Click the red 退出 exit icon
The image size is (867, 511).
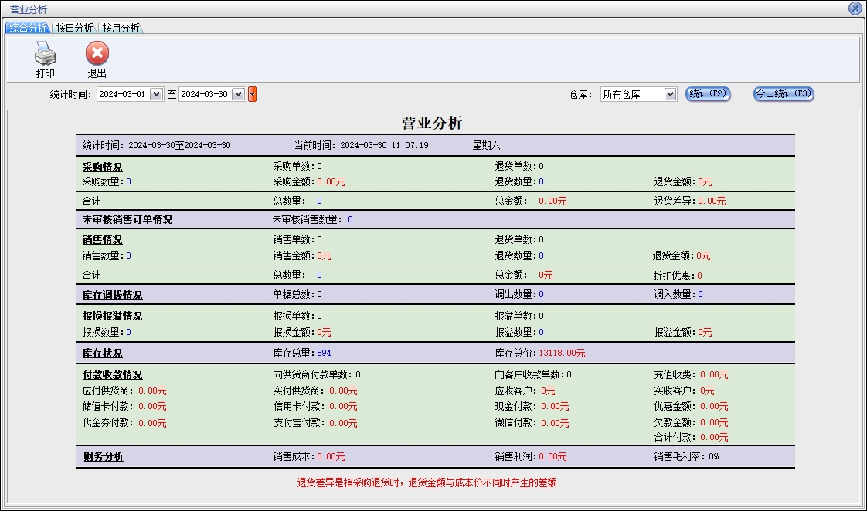pos(97,54)
